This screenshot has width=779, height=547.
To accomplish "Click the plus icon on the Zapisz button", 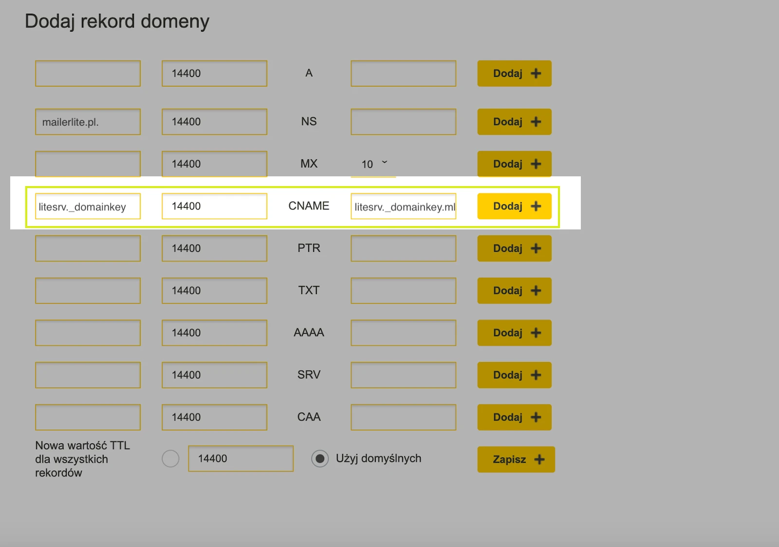I will tap(539, 459).
